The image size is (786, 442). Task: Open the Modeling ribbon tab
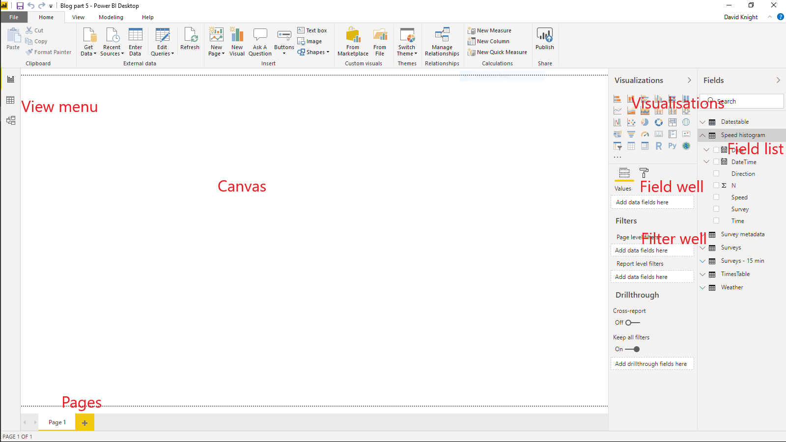(111, 17)
